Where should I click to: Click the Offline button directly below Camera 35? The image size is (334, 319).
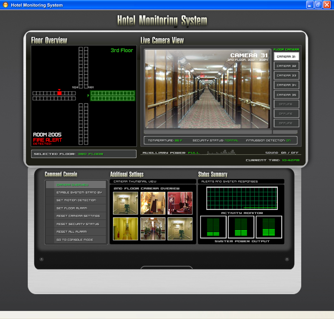(x=286, y=104)
